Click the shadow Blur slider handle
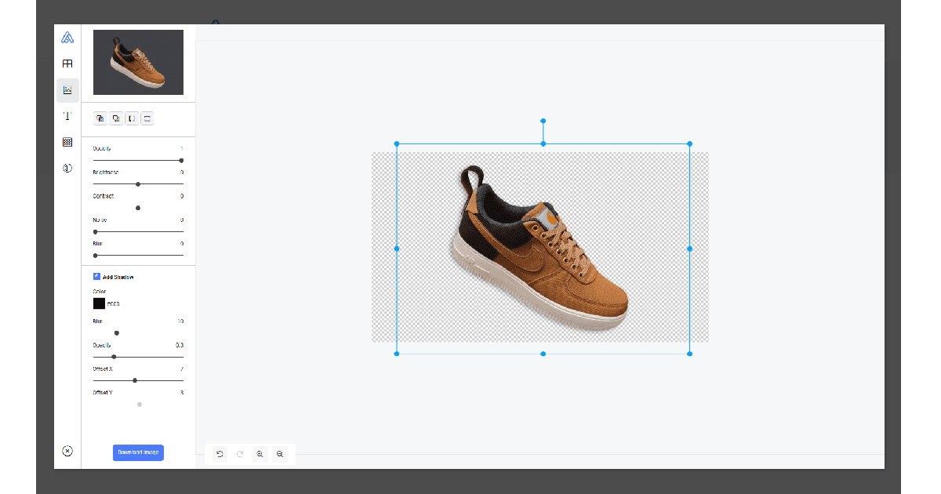The width and height of the screenshot is (941, 494). 117,333
